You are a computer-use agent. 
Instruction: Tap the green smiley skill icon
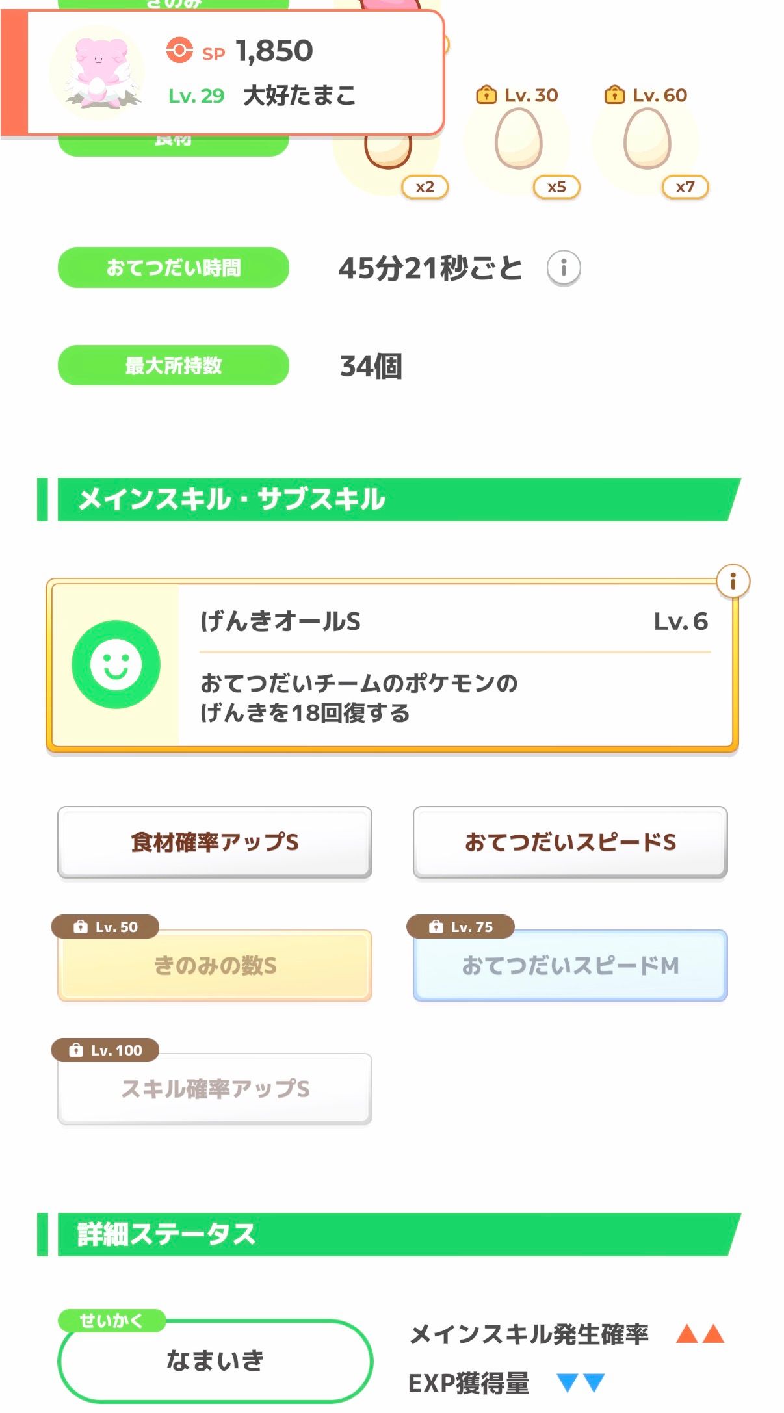116,664
